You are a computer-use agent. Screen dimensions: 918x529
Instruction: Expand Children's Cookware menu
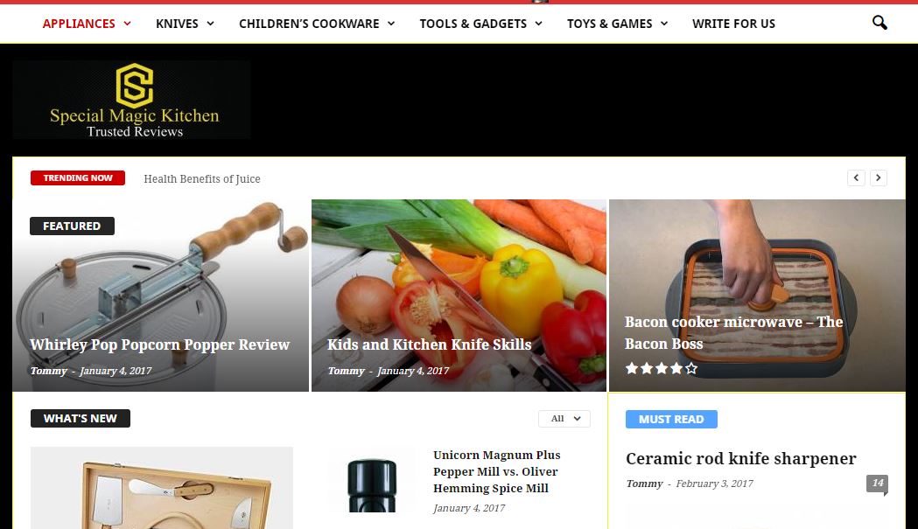pyautogui.click(x=317, y=24)
